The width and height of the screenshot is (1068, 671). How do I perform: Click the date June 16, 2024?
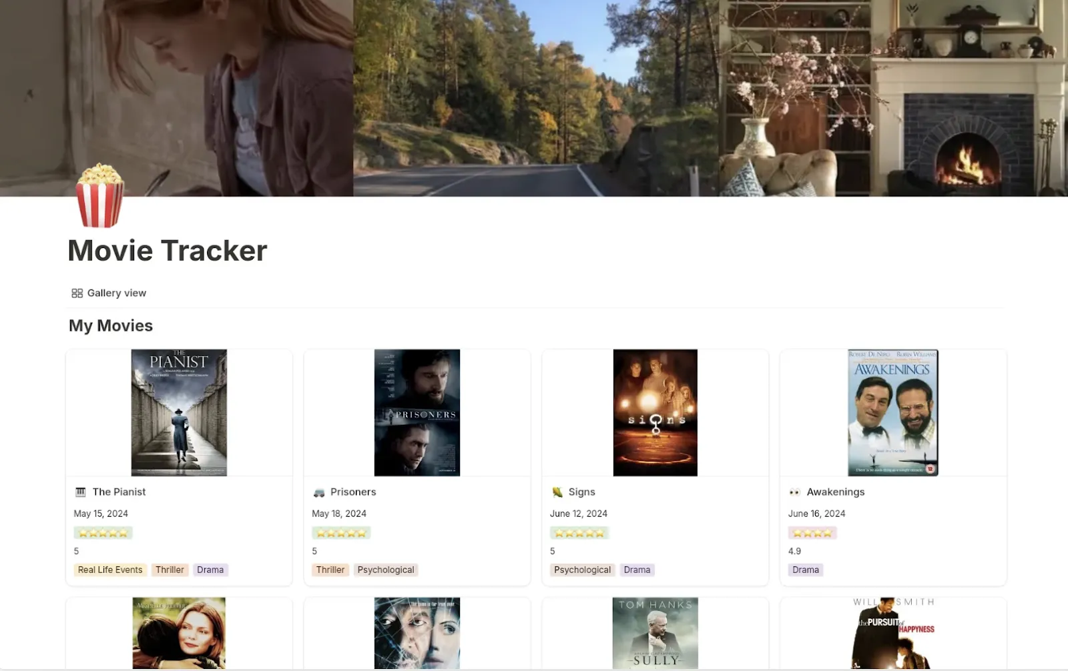[x=816, y=514]
